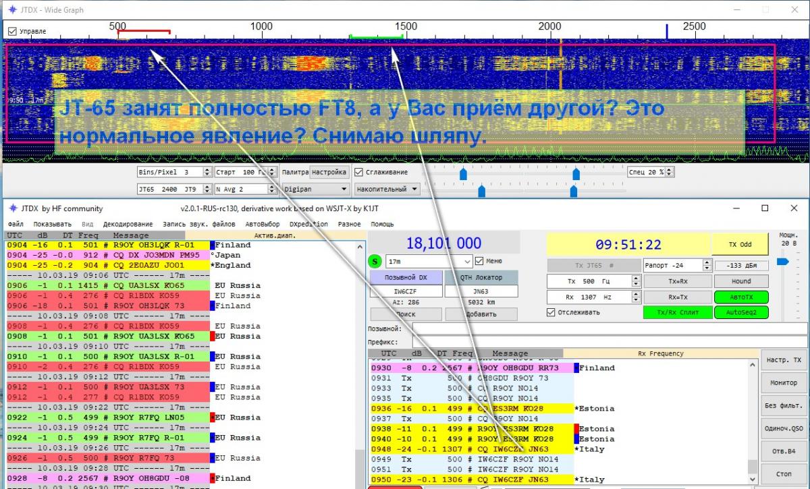Image resolution: width=810 pixels, height=489 pixels.
Task: Uncheck the Отслеживать checkbox
Action: pos(551,312)
